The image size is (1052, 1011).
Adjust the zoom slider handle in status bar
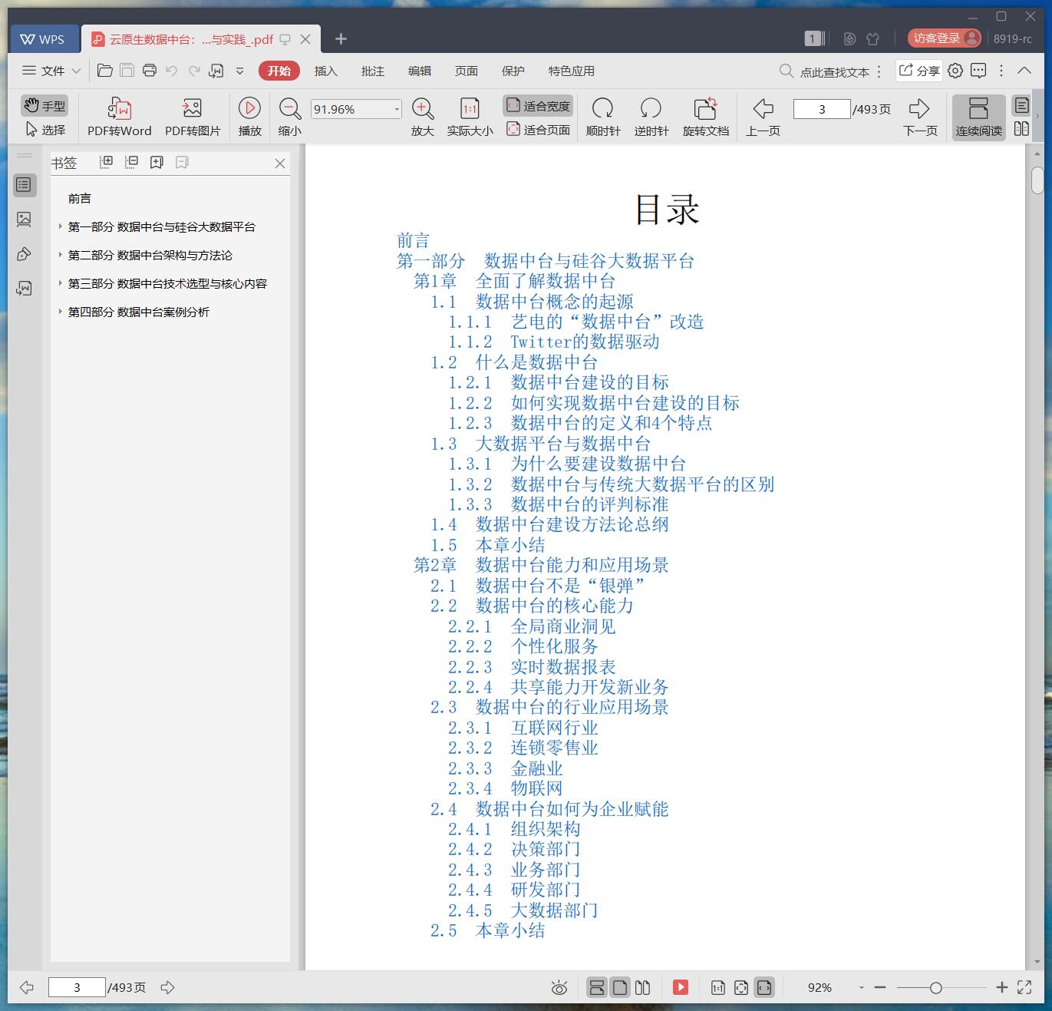(935, 988)
